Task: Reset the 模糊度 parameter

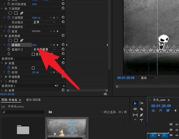Action: pyautogui.click(x=63, y=45)
